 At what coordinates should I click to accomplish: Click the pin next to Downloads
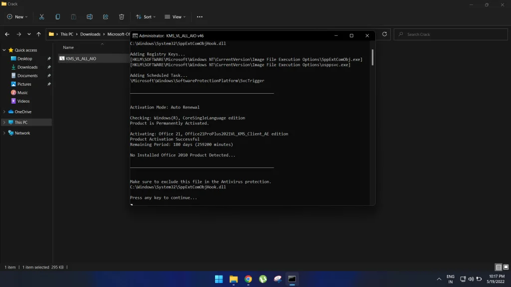[49, 67]
